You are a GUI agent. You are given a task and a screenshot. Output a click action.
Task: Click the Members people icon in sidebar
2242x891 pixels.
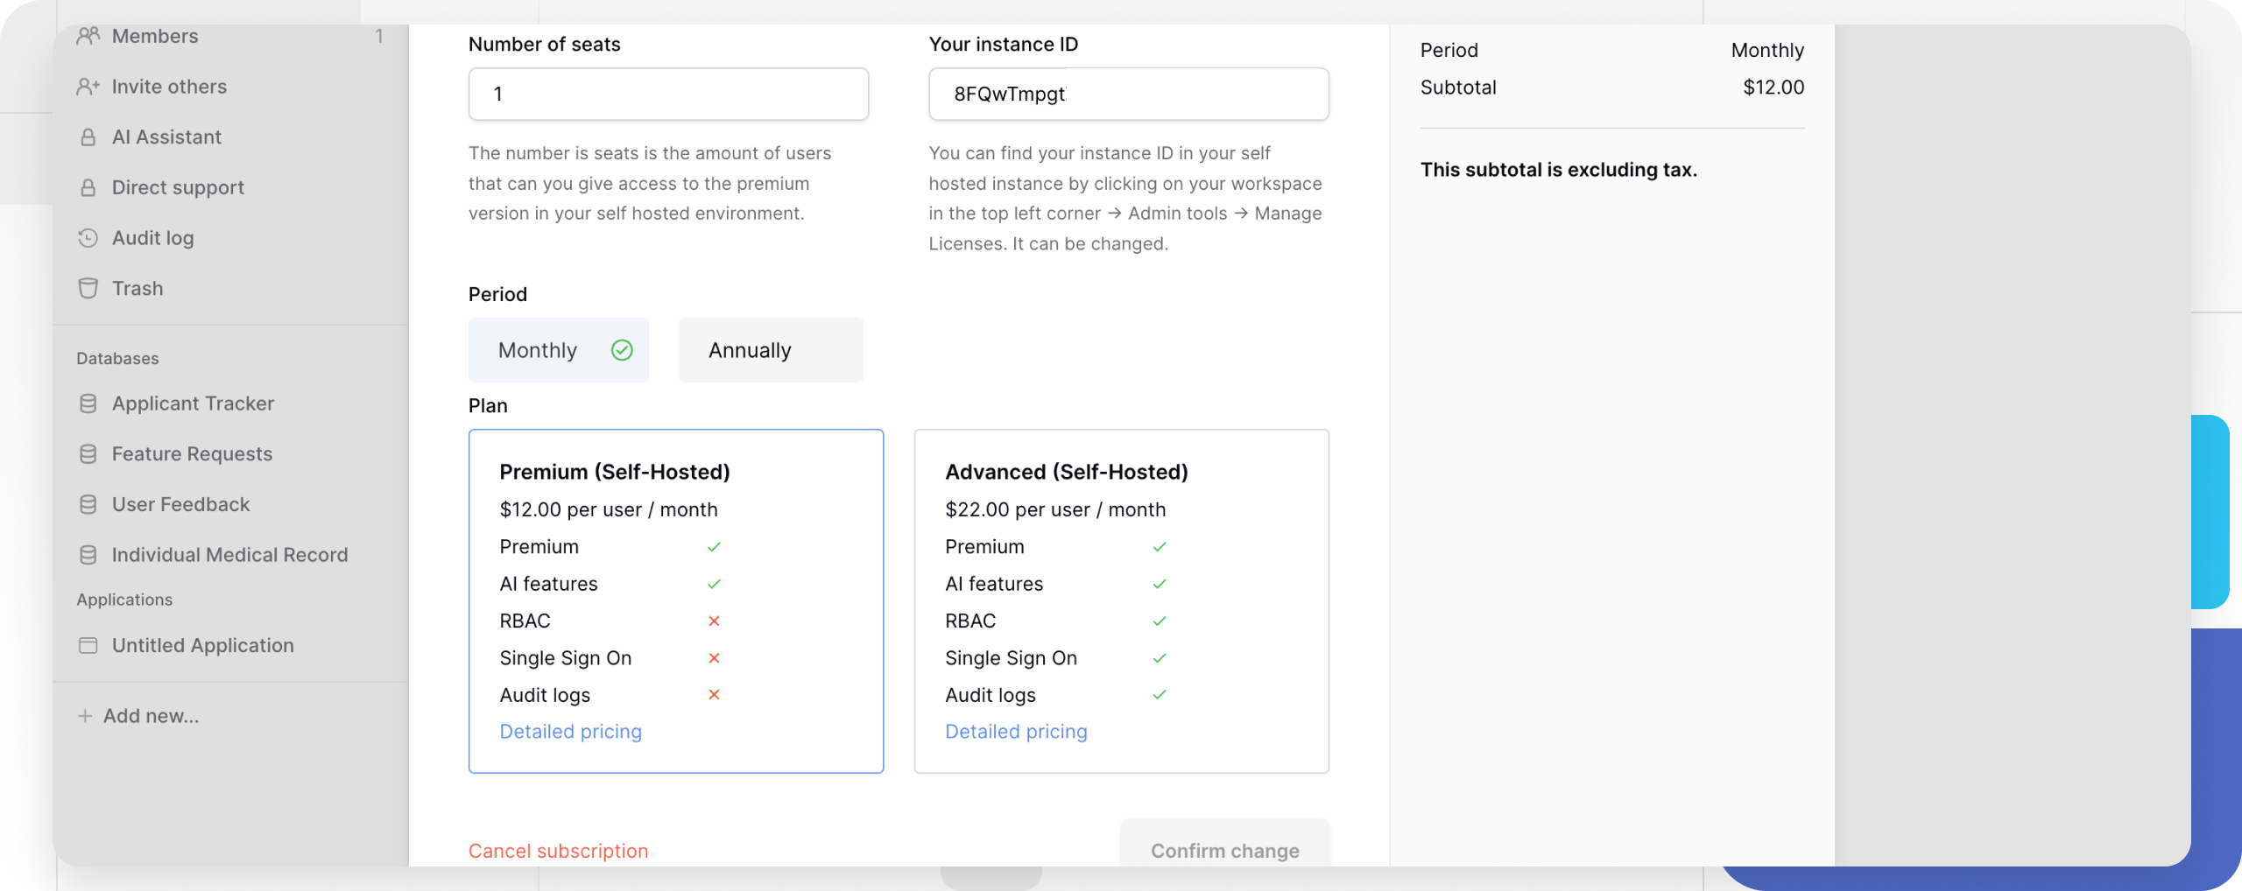(x=88, y=36)
